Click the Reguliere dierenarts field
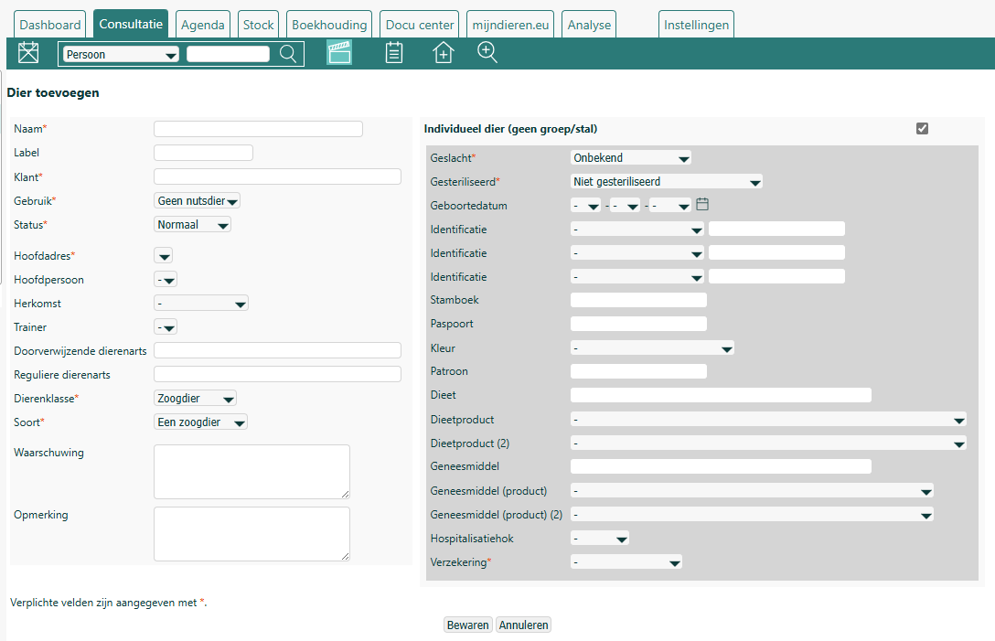995x641 pixels. [277, 374]
